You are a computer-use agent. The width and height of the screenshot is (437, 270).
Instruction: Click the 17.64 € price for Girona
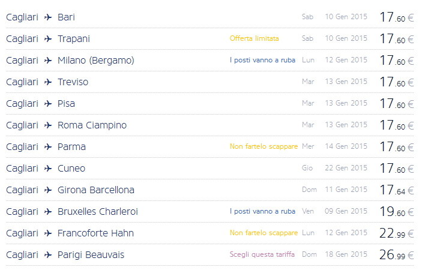click(x=396, y=190)
